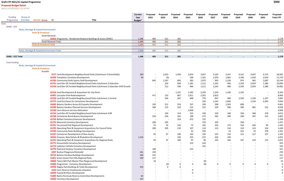Click "Community Parks Buildings Development" row title

pyautogui.click(x=76, y=131)
